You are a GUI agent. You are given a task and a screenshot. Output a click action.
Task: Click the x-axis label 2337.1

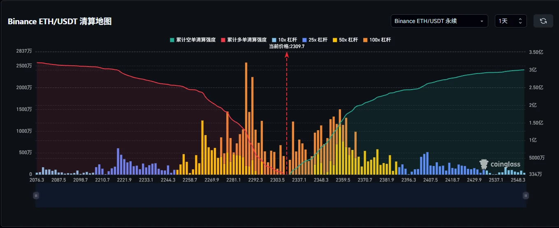click(x=299, y=180)
